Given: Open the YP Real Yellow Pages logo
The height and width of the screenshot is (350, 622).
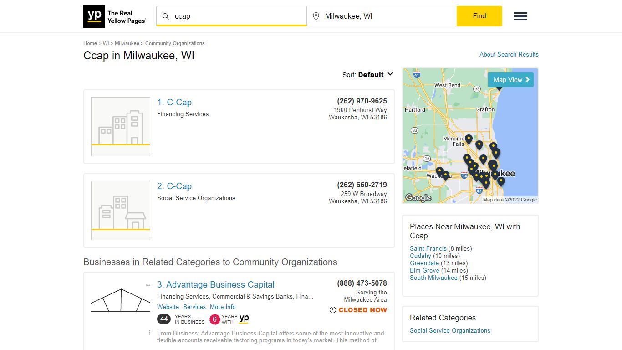Looking at the screenshot, I should coord(115,16).
